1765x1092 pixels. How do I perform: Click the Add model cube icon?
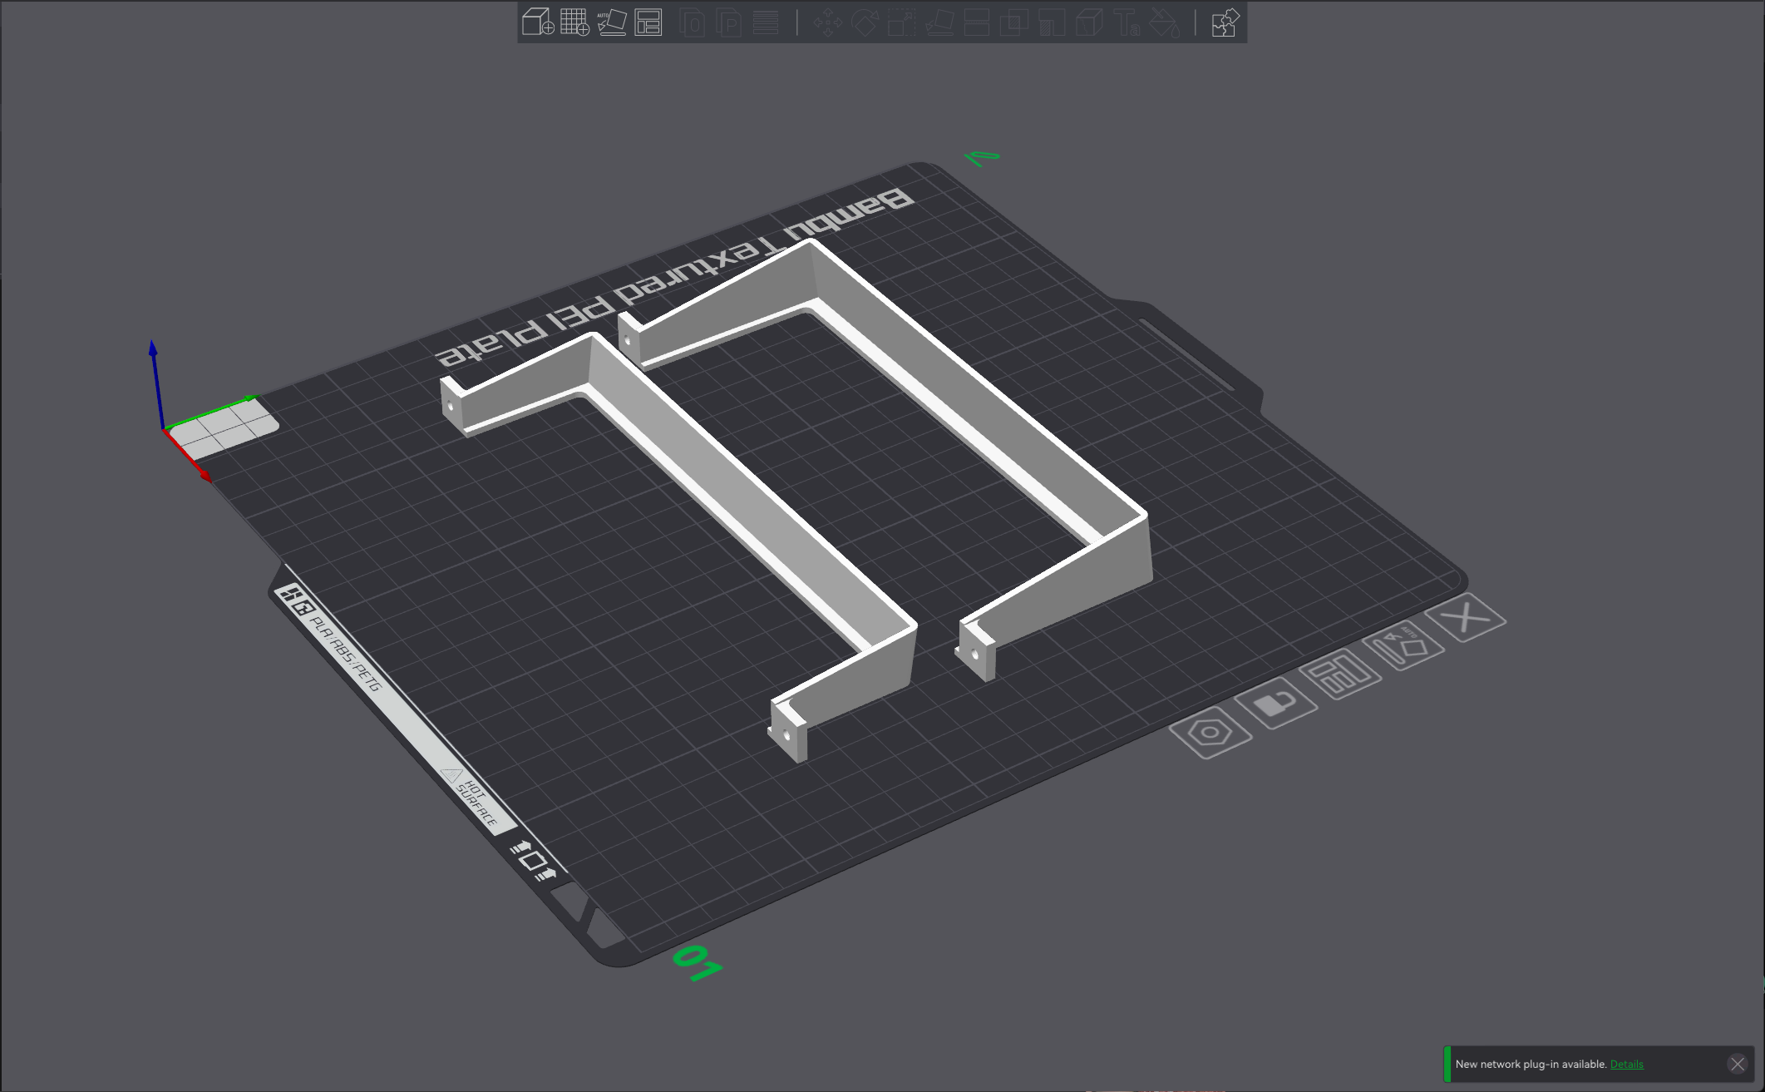pos(537,22)
